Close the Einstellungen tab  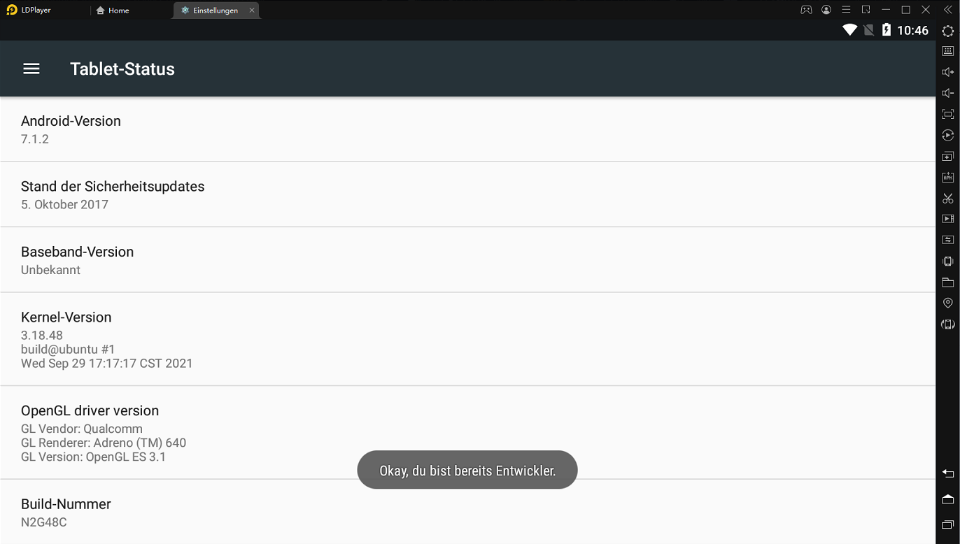pyautogui.click(x=252, y=10)
